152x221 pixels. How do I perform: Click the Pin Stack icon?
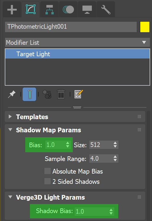(12, 94)
